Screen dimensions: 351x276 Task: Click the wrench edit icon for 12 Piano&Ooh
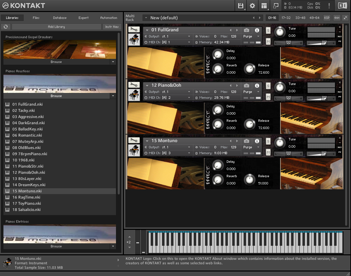pyautogui.click(x=134, y=85)
